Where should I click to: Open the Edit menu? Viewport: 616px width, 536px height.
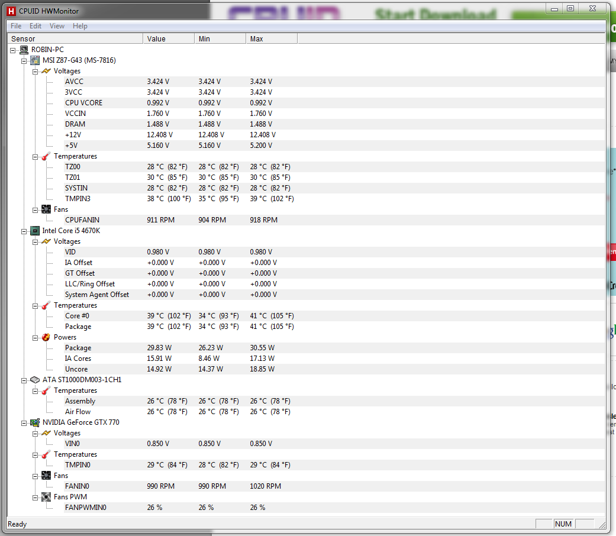click(x=36, y=26)
